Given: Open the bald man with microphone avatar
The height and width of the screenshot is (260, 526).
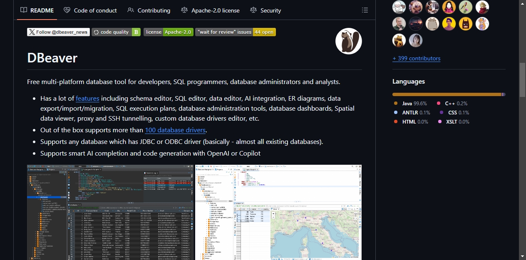Looking at the screenshot, I should pyautogui.click(x=399, y=24).
